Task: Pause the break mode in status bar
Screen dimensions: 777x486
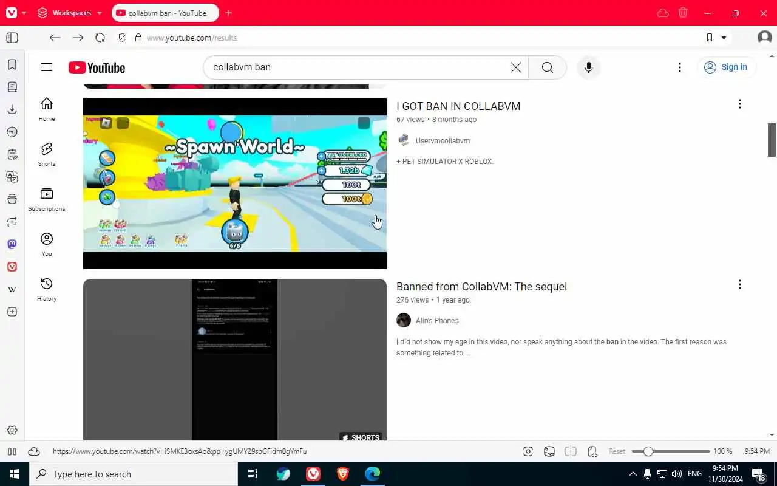Action: point(12,451)
